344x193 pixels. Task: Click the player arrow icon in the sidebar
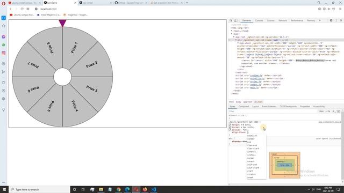click(4, 72)
